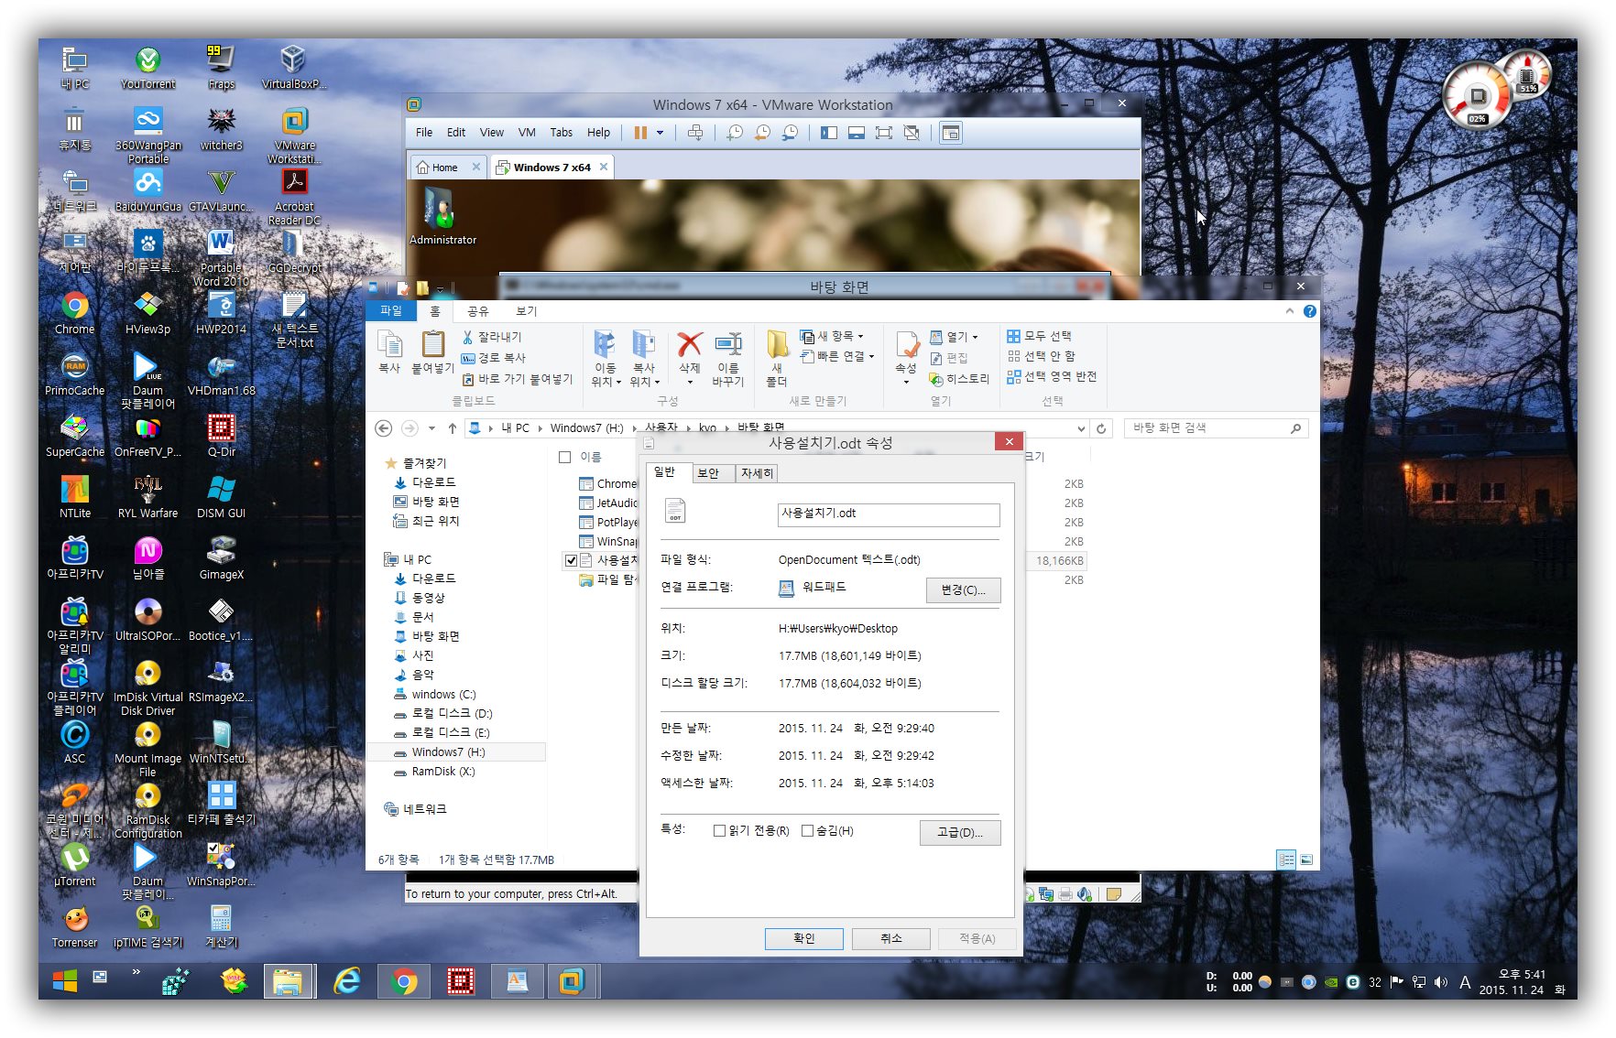Open the Easy access (빠른 연결) dropdown
The width and height of the screenshot is (1616, 1038).
pos(837,356)
